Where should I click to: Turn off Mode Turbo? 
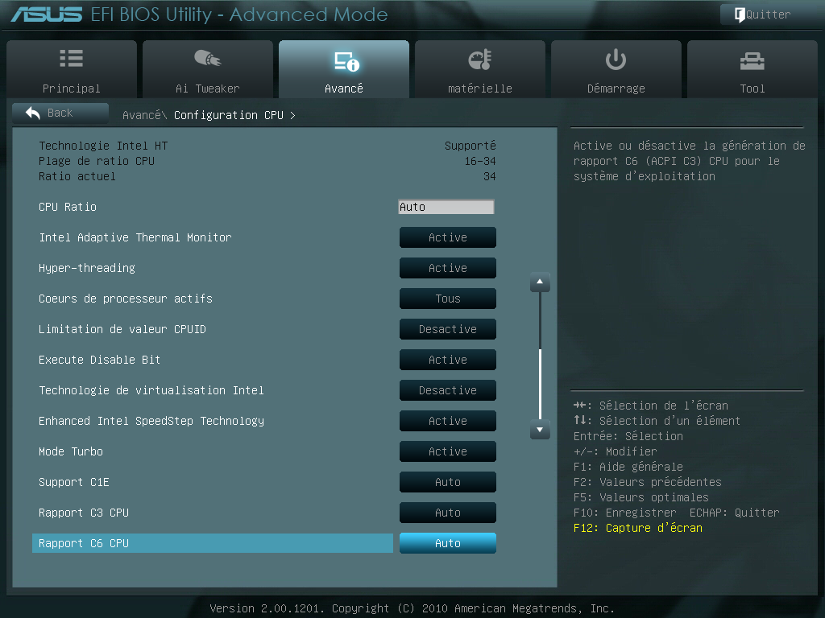click(x=447, y=451)
